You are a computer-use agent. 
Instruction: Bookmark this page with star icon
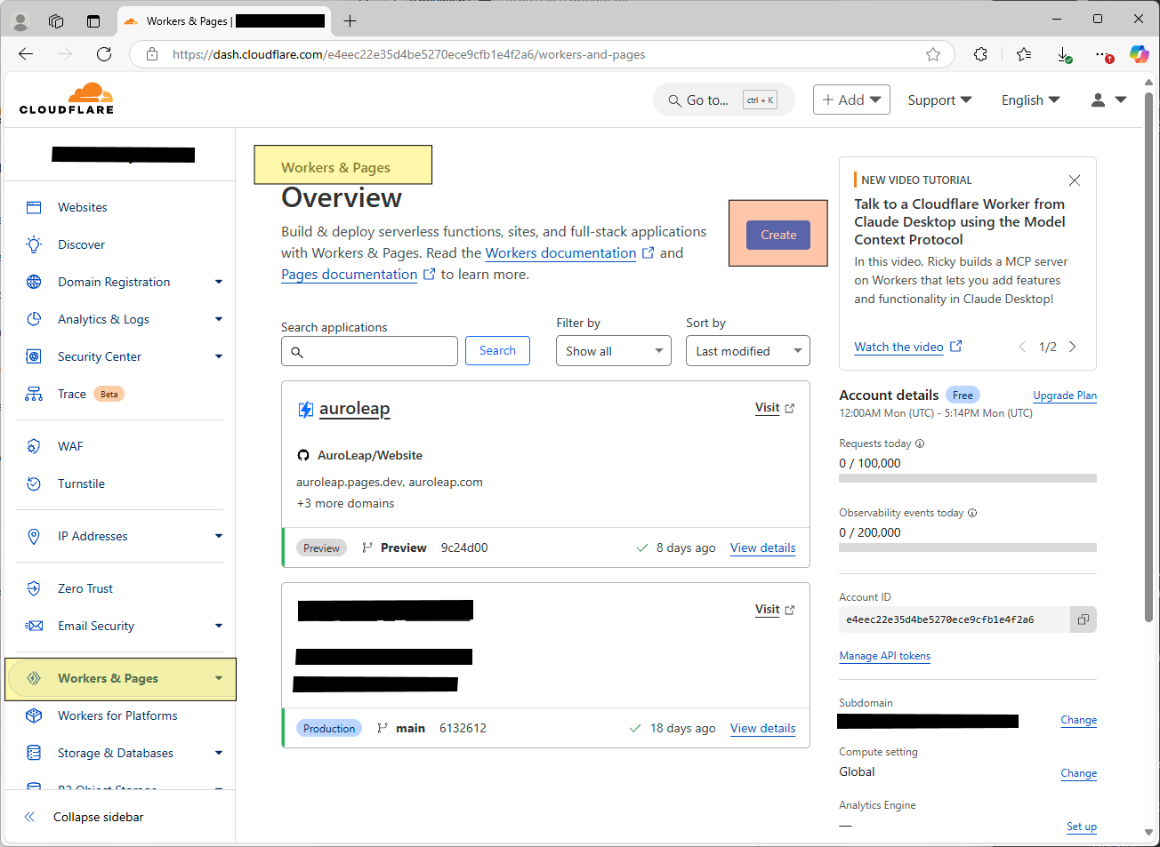coord(932,54)
